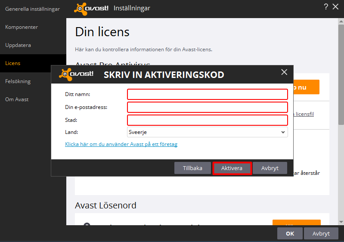Click the 'Din licens' heading text

tap(102, 32)
